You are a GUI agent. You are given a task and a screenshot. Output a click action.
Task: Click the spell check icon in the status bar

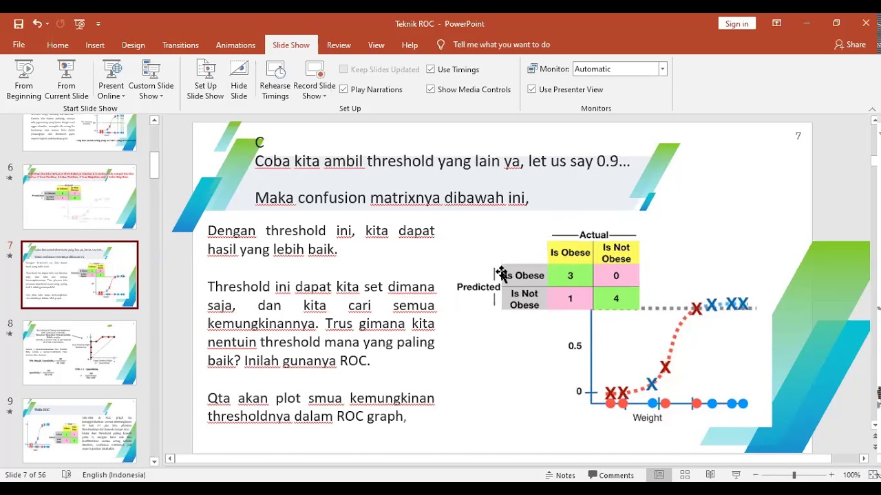pos(66,475)
